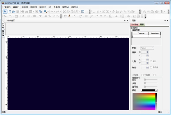Image resolution: width=171 pixels, height=115 pixels.
Task: Expand the text tool dropdown arrow
Action: 43,16
